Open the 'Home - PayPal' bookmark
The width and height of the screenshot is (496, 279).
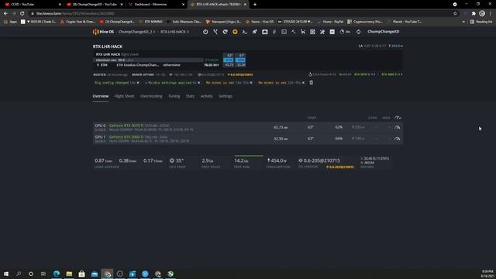coord(331,22)
